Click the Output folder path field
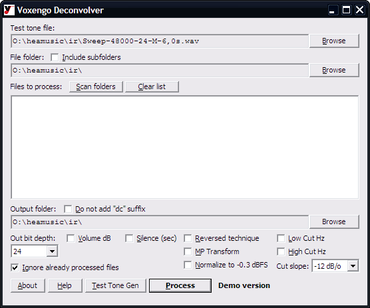370x308 pixels. [x=160, y=222]
